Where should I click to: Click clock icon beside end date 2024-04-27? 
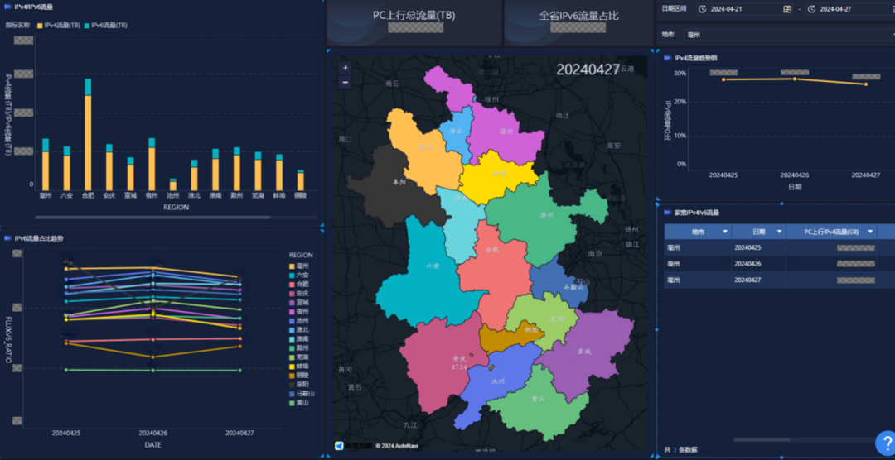pyautogui.click(x=811, y=9)
